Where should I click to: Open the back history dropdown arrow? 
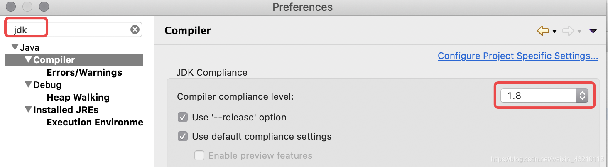(554, 31)
